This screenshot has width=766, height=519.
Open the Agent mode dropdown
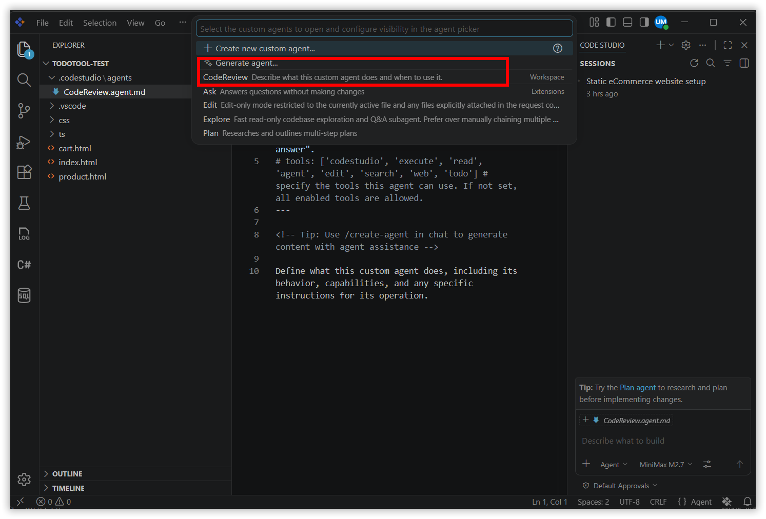(x=614, y=465)
